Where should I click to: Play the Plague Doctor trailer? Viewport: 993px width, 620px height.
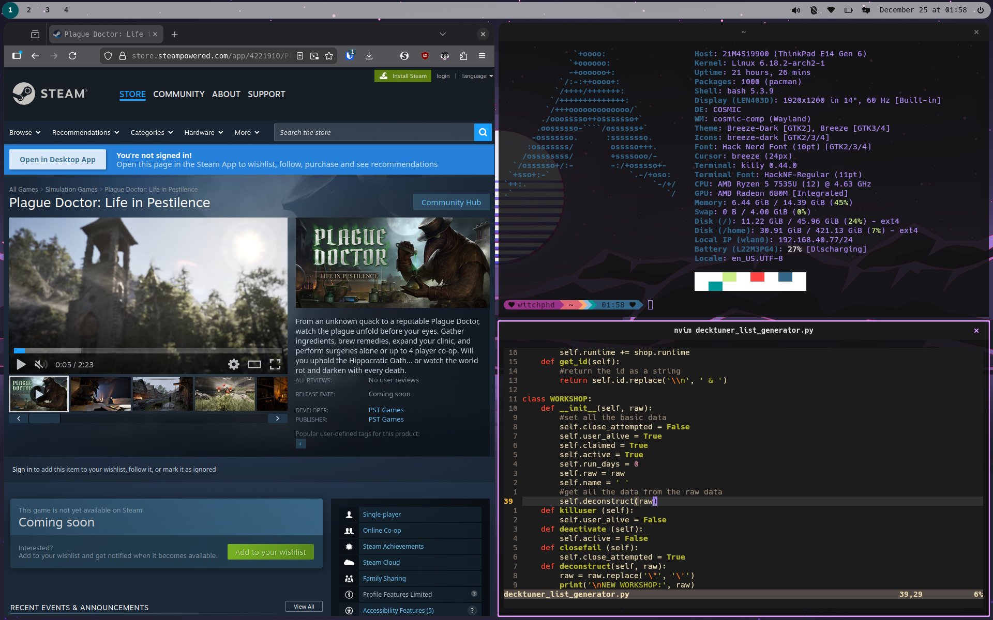point(21,364)
